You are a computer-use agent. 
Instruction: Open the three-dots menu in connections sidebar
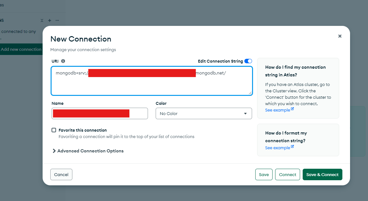point(57,20)
